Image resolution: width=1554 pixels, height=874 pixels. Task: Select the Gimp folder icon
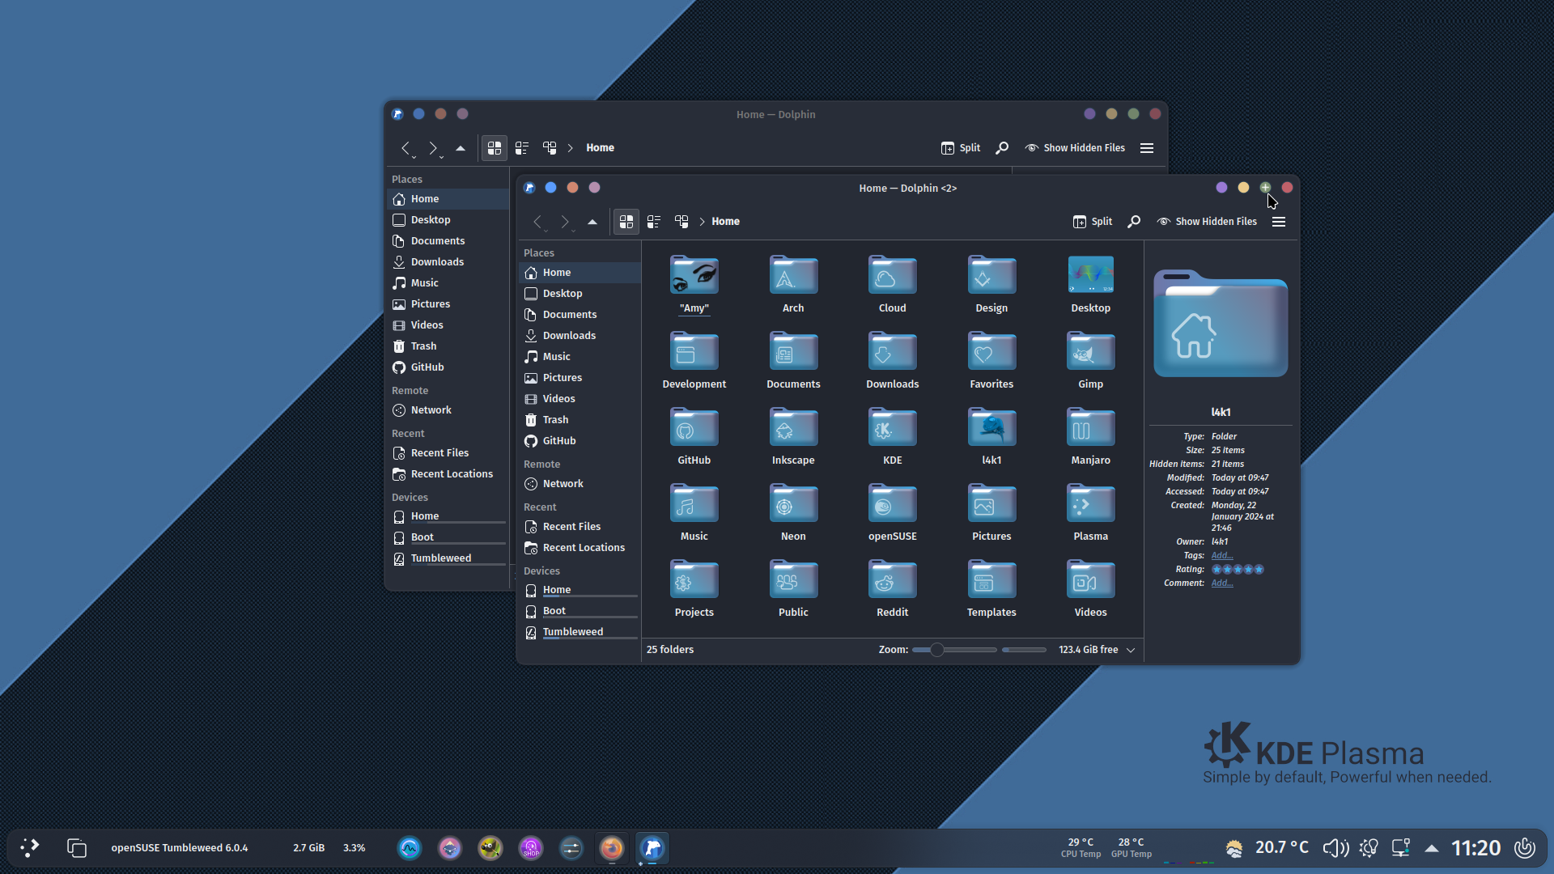coord(1091,352)
